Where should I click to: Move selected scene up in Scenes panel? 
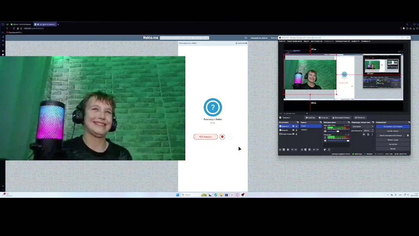pyautogui.click(x=314, y=149)
